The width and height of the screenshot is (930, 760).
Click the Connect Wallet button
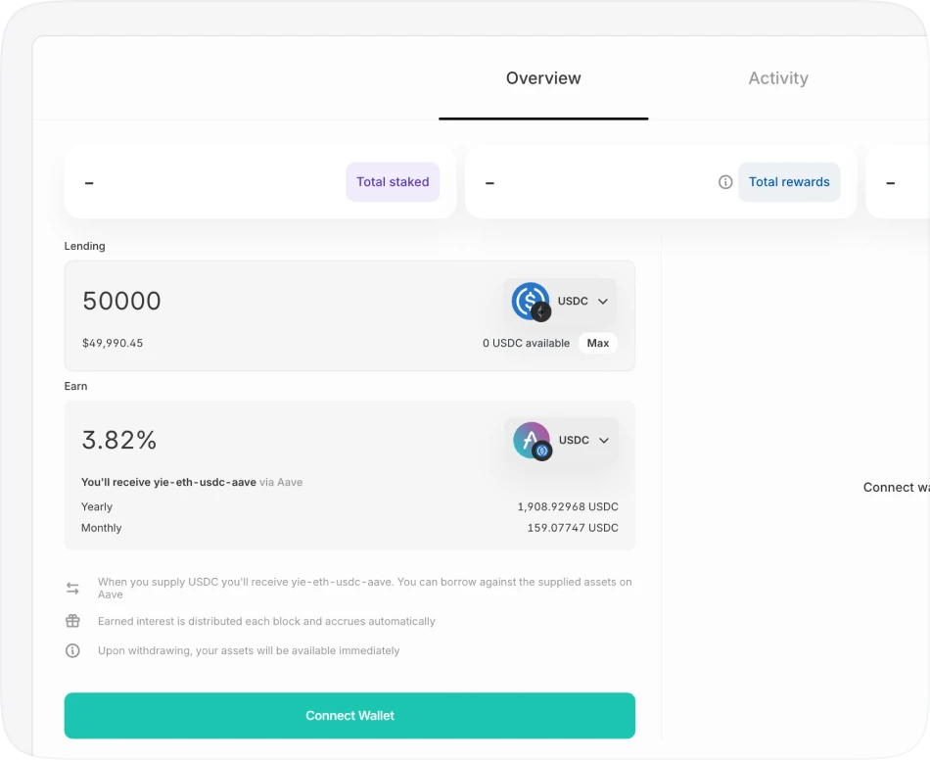[x=349, y=716]
